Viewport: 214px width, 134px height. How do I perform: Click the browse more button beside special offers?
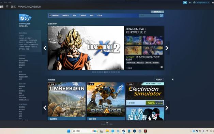tap(159, 80)
